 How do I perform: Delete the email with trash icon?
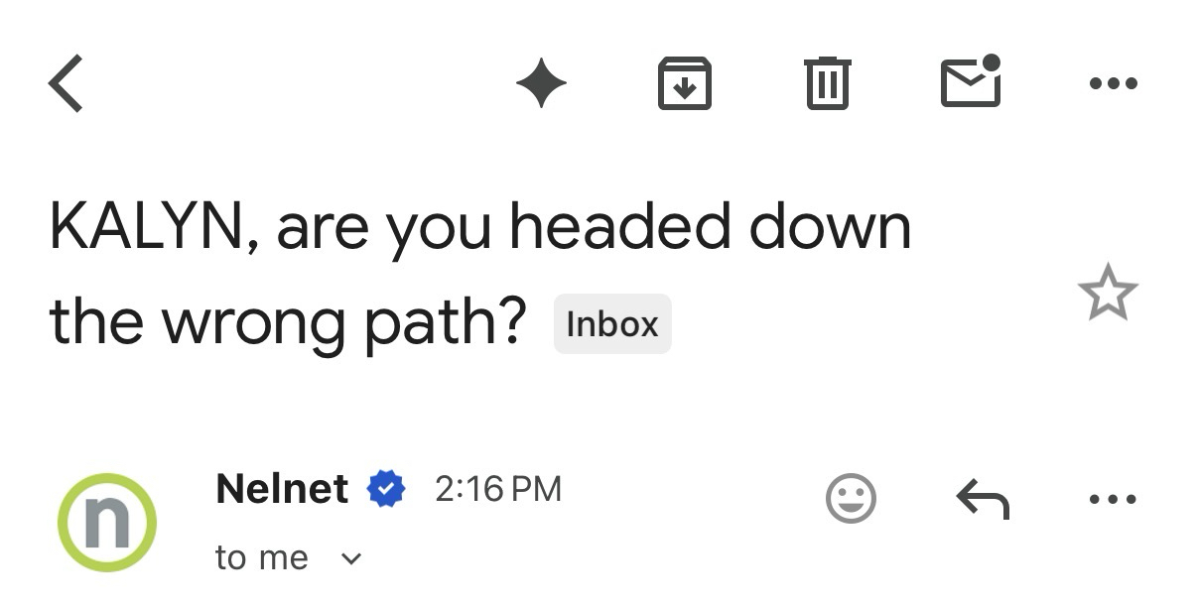tap(827, 83)
